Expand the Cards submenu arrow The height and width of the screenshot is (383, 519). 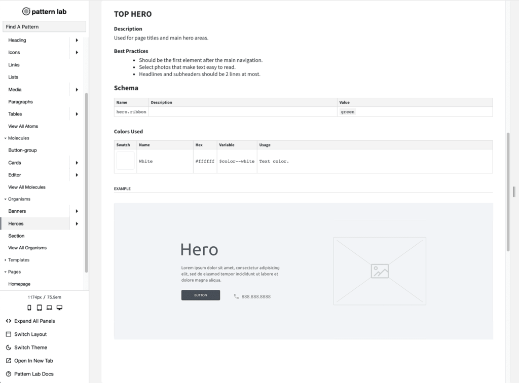point(77,163)
